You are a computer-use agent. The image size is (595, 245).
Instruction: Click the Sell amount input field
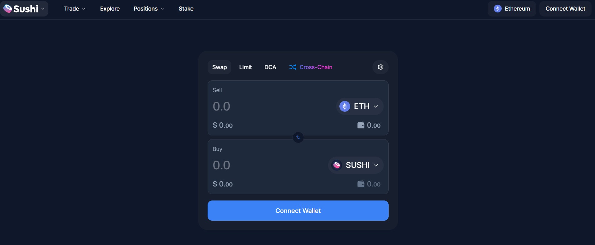click(x=265, y=106)
